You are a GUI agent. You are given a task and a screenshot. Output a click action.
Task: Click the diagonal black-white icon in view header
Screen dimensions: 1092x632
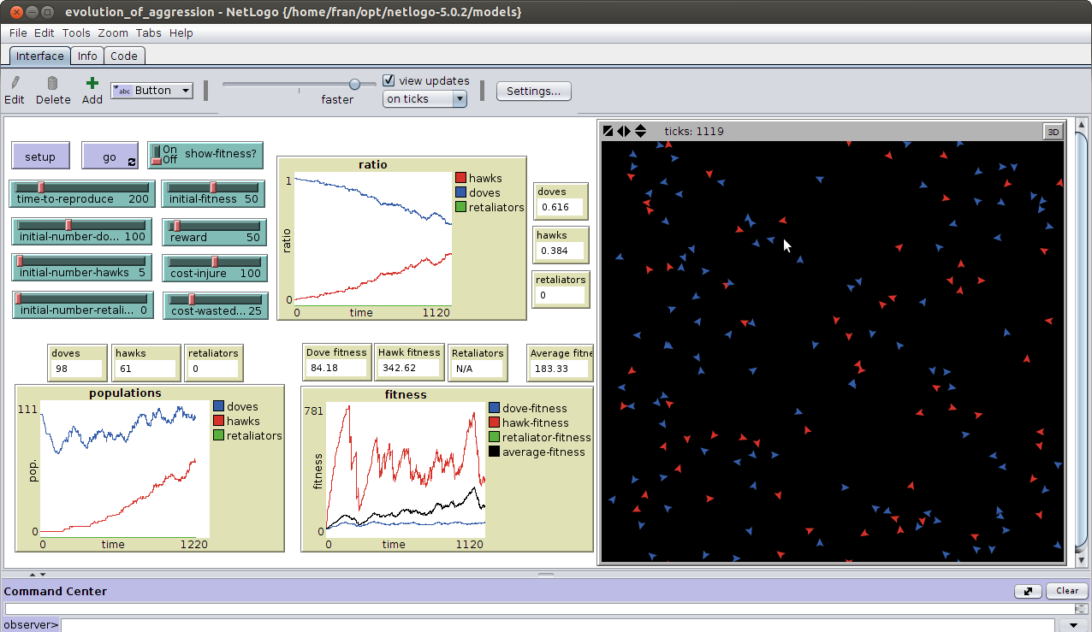[x=608, y=132]
